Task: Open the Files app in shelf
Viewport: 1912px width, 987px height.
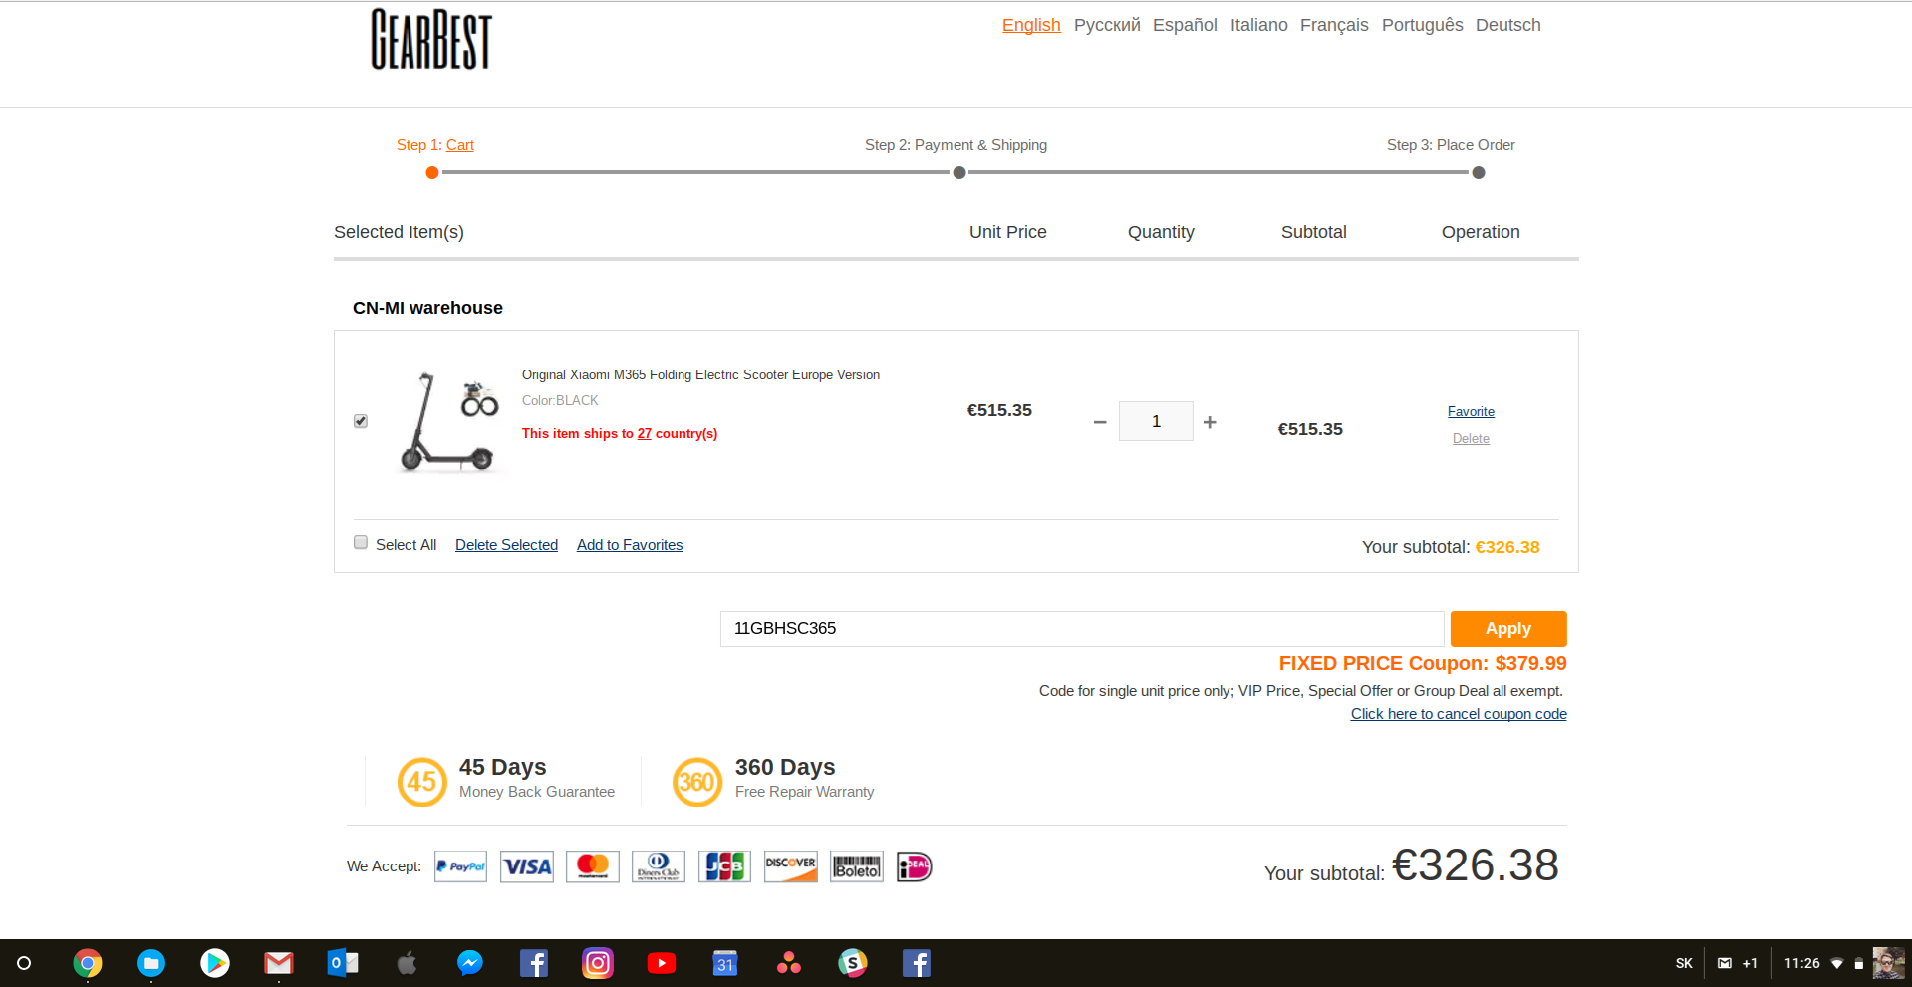Action: pos(151,963)
